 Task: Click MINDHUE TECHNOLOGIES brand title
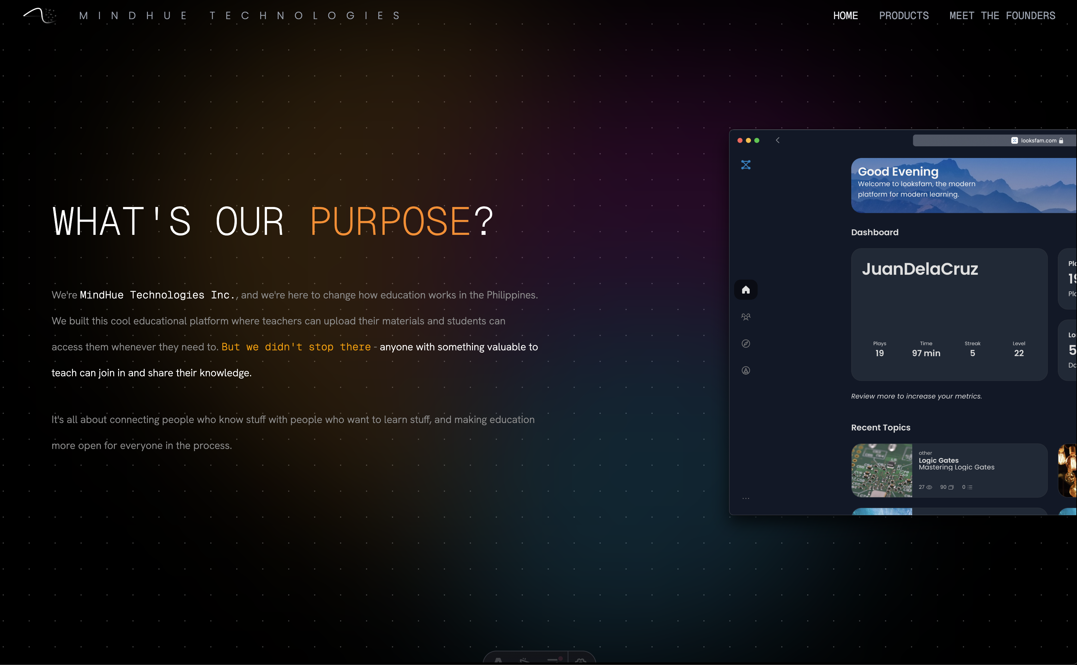[x=240, y=16]
